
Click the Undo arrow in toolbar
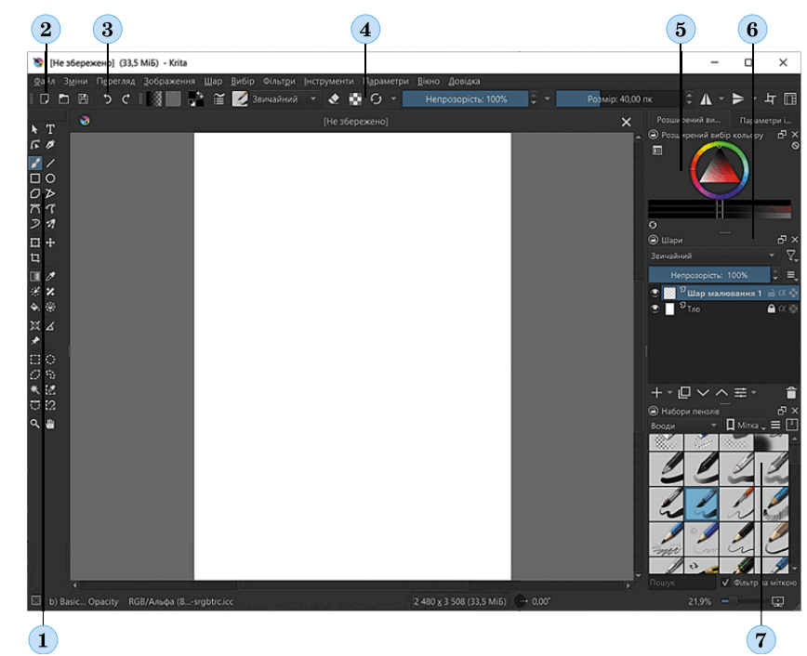click(107, 98)
